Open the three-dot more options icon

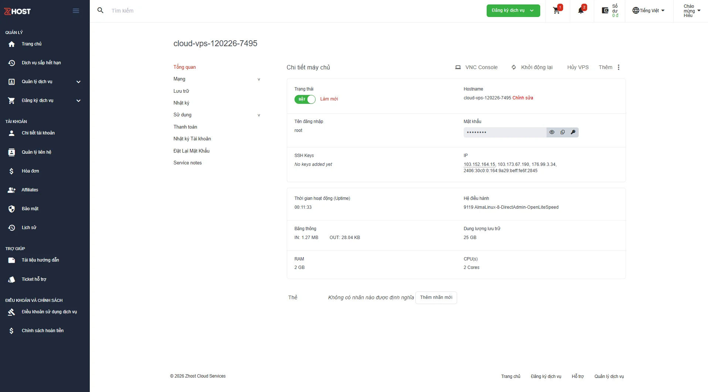tap(618, 67)
